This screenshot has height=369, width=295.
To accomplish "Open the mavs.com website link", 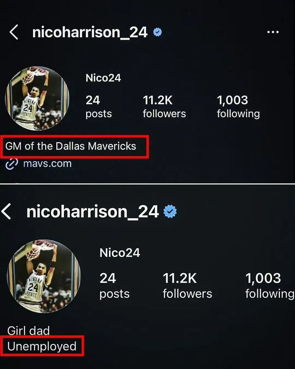I will (x=47, y=164).
